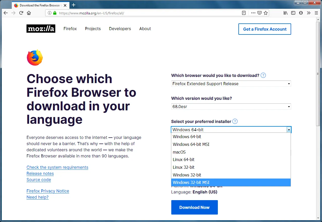Image resolution: width=322 pixels, height=222 pixels.
Task: Open the Developers menu item
Action: [x=120, y=29]
